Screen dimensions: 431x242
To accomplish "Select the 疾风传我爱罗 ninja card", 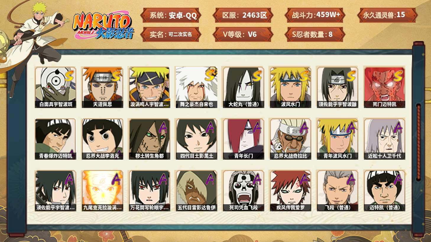I will pos(290,191).
